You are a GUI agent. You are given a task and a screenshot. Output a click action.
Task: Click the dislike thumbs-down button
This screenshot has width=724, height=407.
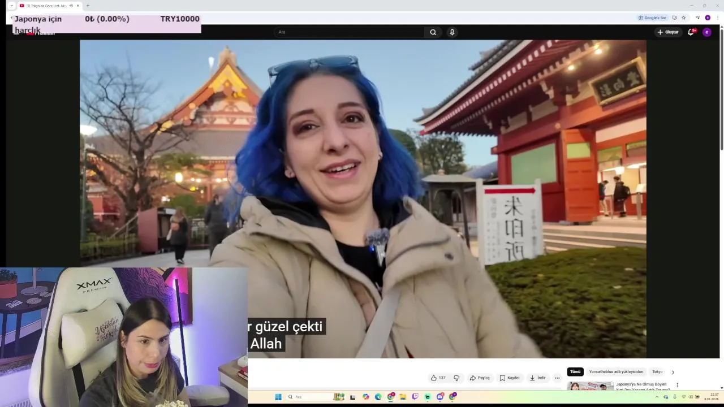[456, 378]
